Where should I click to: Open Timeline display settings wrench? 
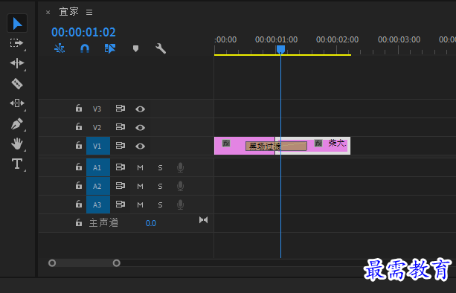pos(161,48)
